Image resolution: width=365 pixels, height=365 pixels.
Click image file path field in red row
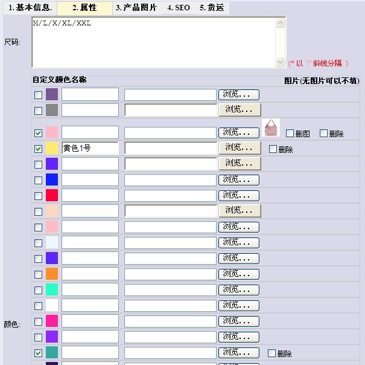170,196
